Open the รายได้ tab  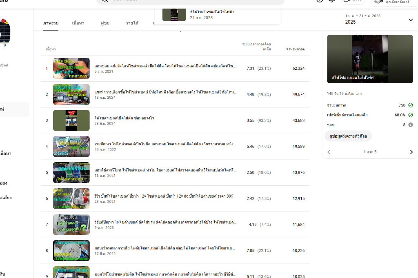132,23
